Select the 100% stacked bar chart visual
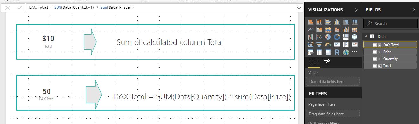 (346, 22)
